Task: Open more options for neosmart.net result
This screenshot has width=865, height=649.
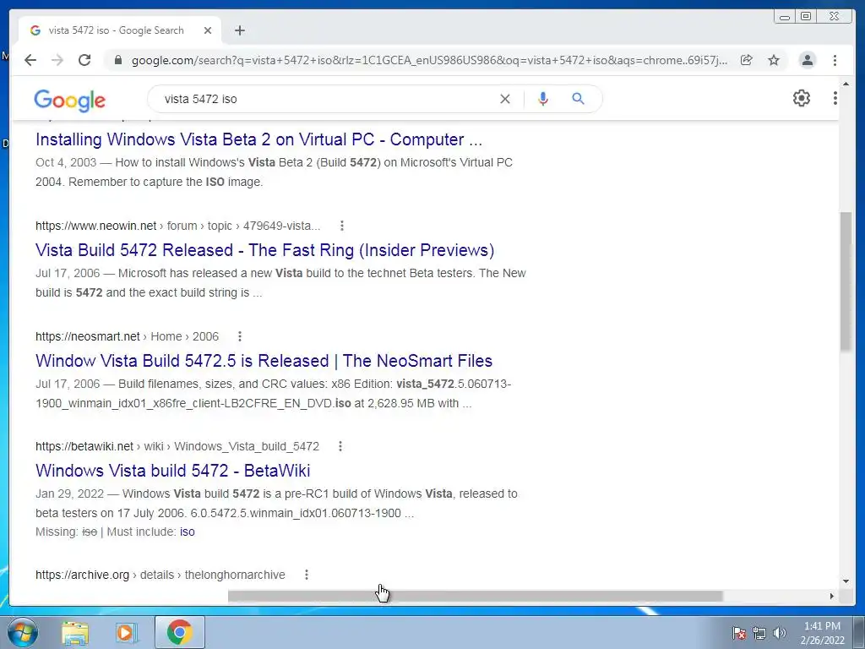Action: coord(239,336)
